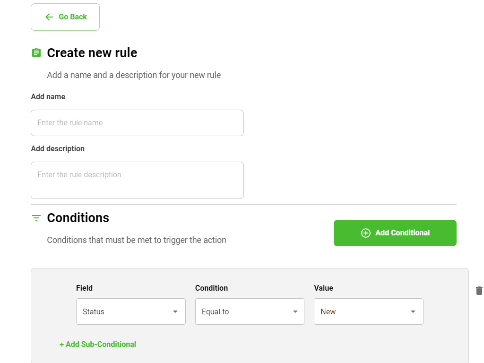Click the left arrow icon inside Go Back

click(49, 17)
